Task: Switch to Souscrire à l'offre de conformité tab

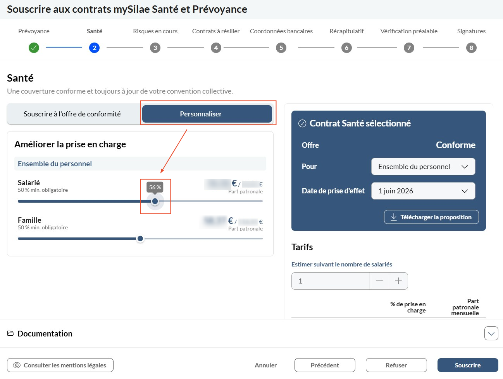Action: tap(72, 114)
